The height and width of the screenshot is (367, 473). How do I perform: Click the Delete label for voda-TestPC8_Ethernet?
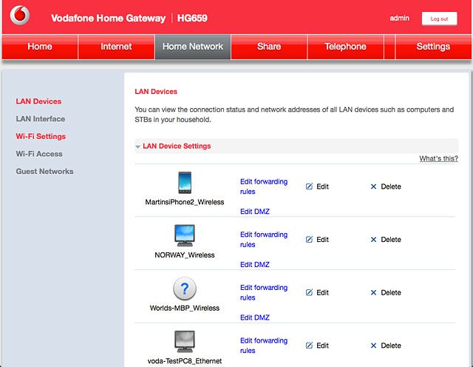[x=391, y=346]
